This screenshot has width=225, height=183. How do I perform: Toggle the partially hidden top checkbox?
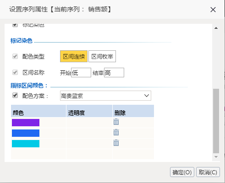click(x=15, y=25)
